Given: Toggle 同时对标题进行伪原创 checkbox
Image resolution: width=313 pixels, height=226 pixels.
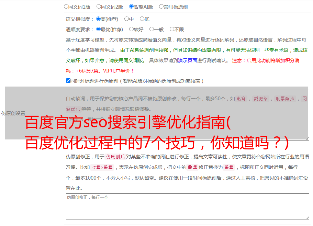Looking at the screenshot, I should pos(68,81).
